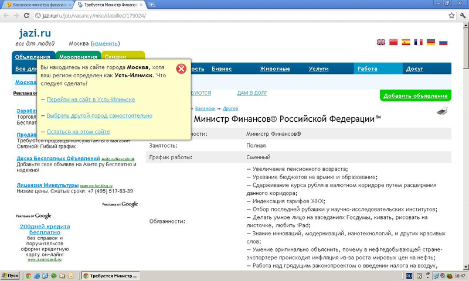Open the RU keyboard language indicator
Viewport: 469px width, 281px height.
click(409, 276)
